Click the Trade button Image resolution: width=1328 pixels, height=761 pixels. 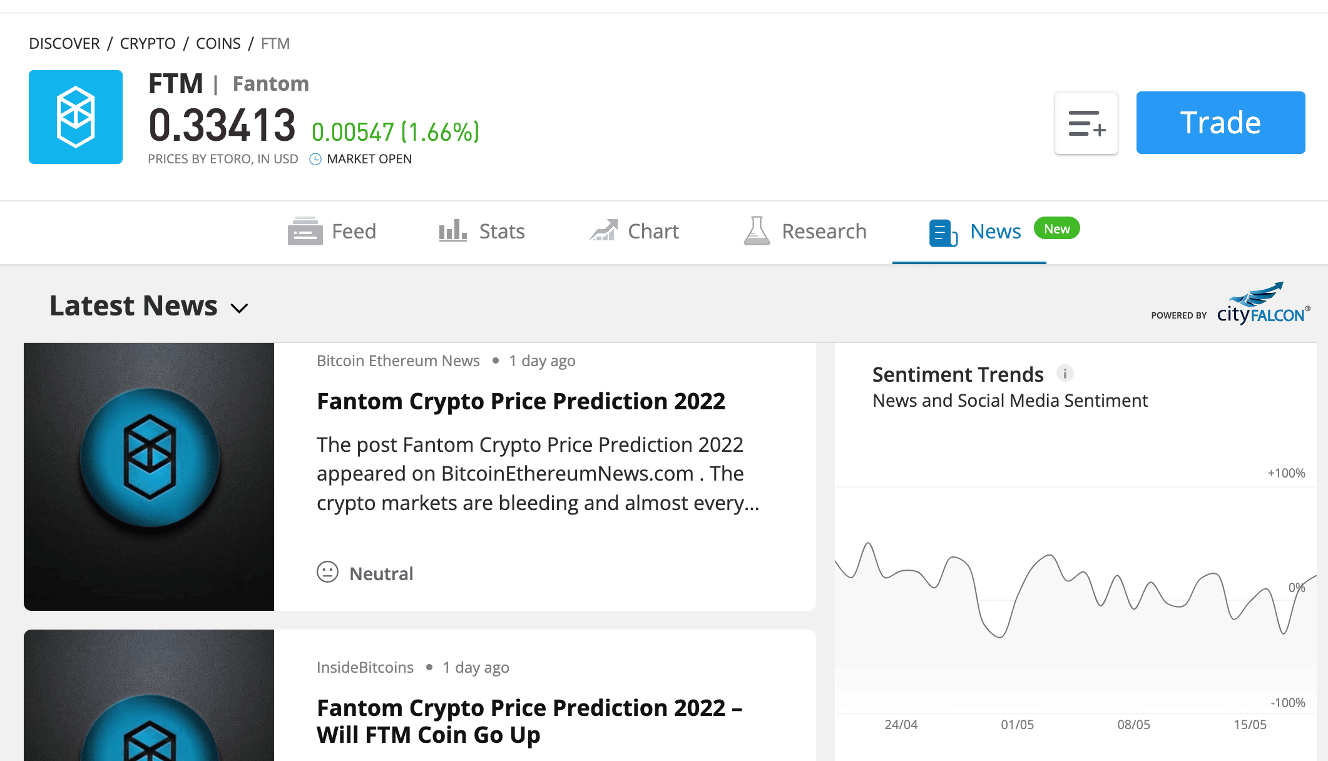click(x=1220, y=123)
